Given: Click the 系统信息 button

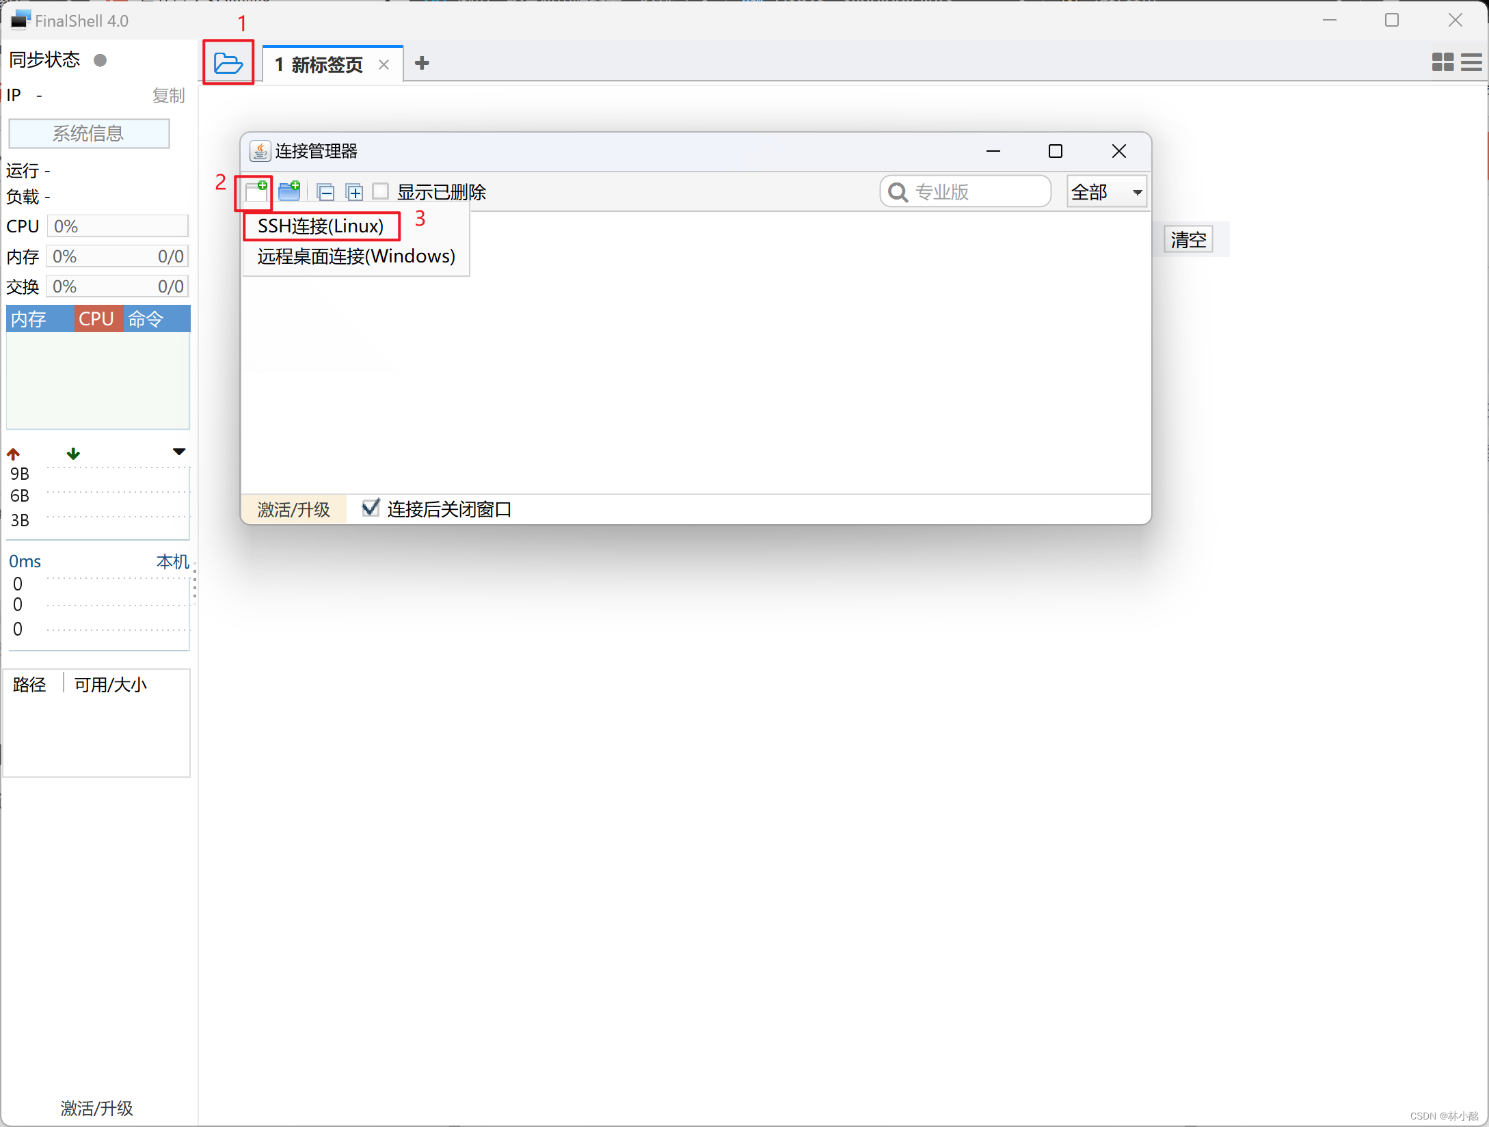Looking at the screenshot, I should point(89,133).
